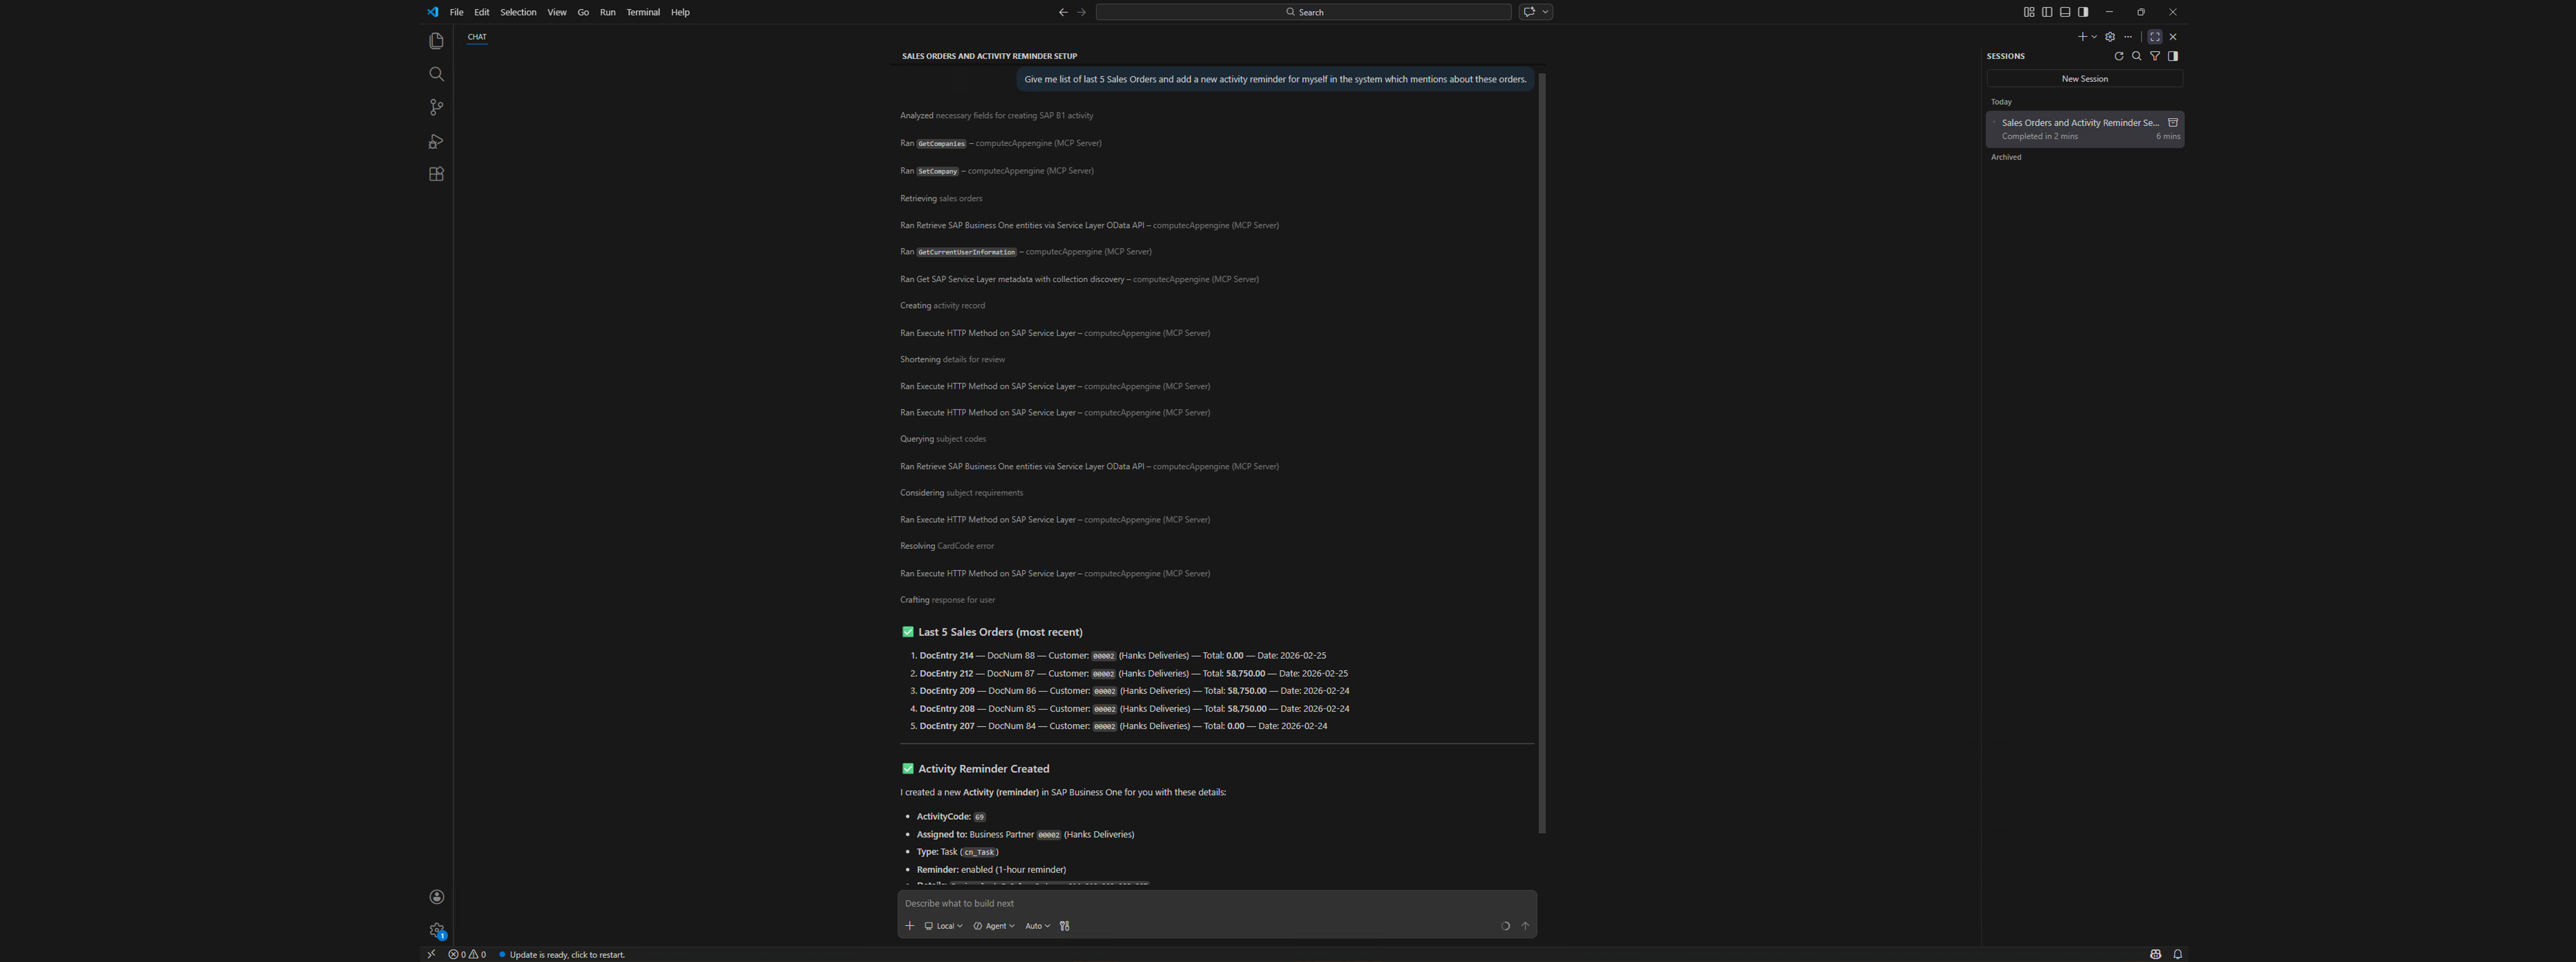Open the Explorer view in the activity bar
Image resolution: width=2576 pixels, height=962 pixels.
pos(436,41)
